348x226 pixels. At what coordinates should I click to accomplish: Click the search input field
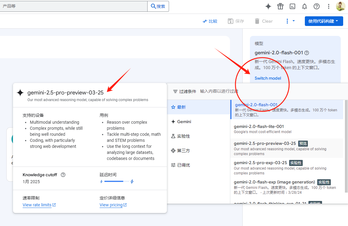[73, 6]
